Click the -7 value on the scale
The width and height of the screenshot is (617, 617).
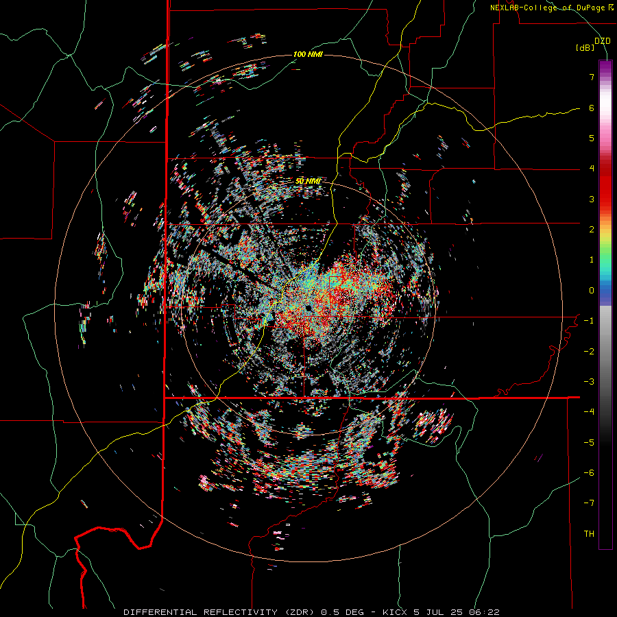click(x=589, y=503)
